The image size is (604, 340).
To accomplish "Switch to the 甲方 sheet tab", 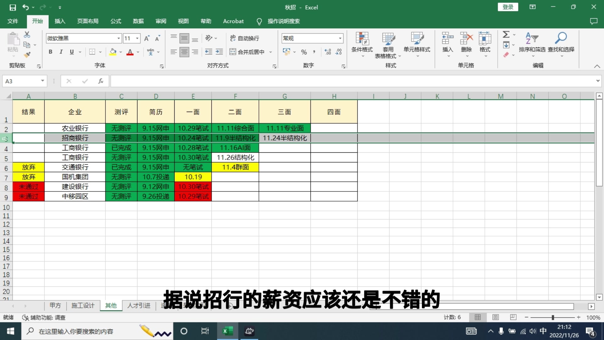I will click(55, 305).
